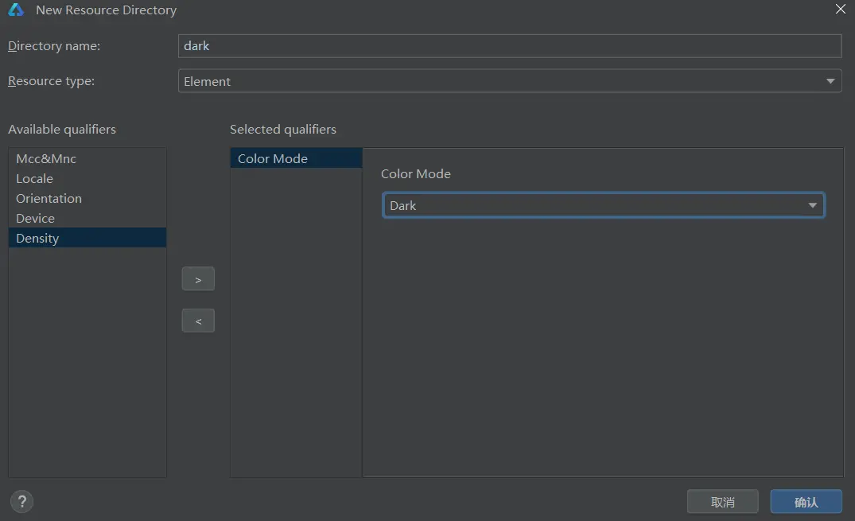Add qualifier using the > arrow button

click(198, 279)
